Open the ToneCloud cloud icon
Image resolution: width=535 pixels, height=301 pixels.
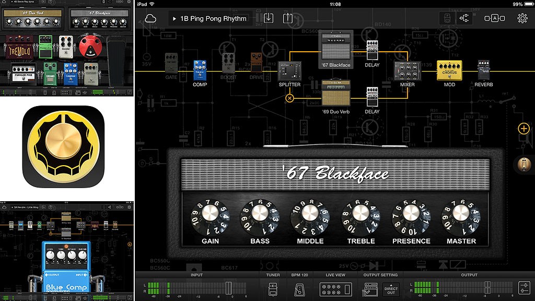click(x=150, y=18)
